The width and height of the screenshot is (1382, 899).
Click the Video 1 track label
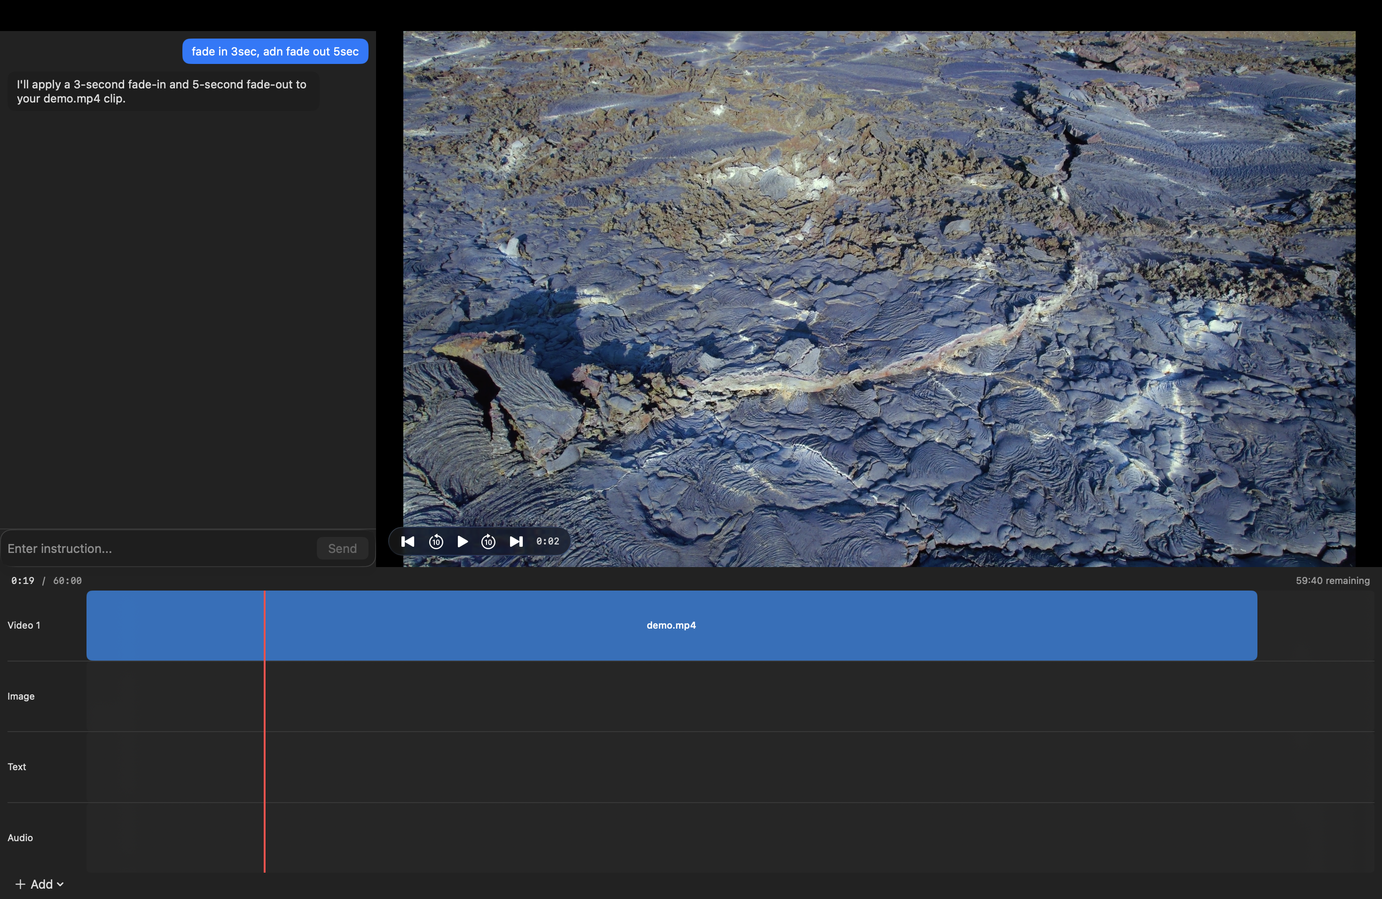tap(24, 625)
